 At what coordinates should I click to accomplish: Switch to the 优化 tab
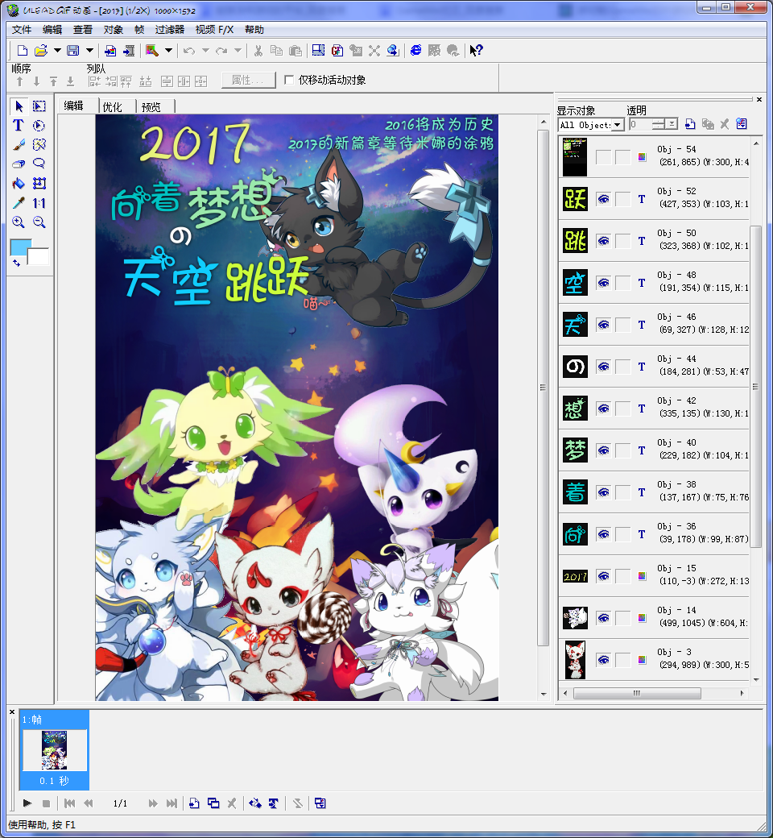click(112, 107)
